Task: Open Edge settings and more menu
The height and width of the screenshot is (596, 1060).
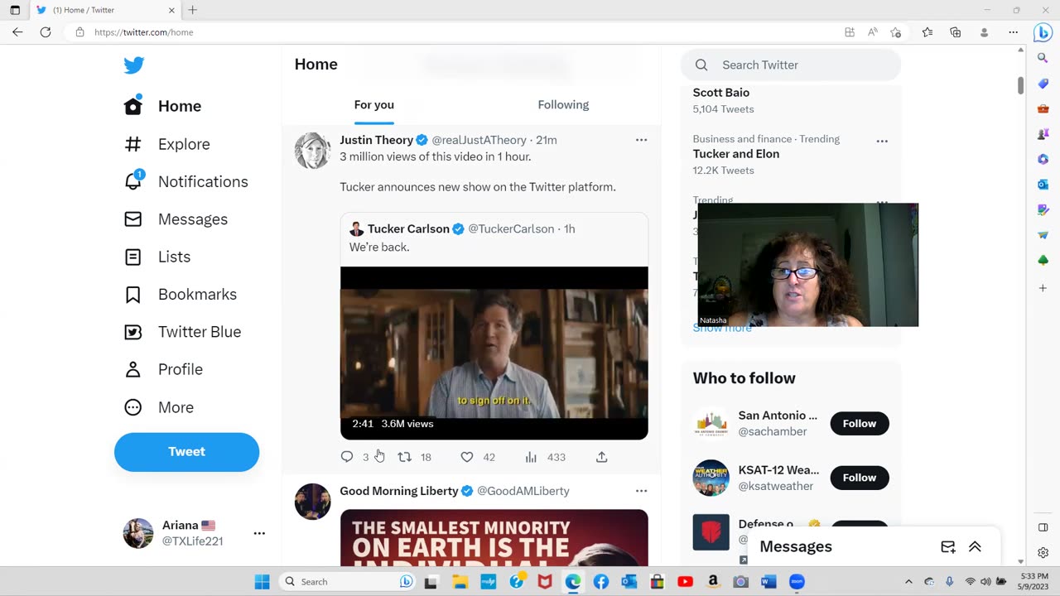Action: (x=1013, y=32)
